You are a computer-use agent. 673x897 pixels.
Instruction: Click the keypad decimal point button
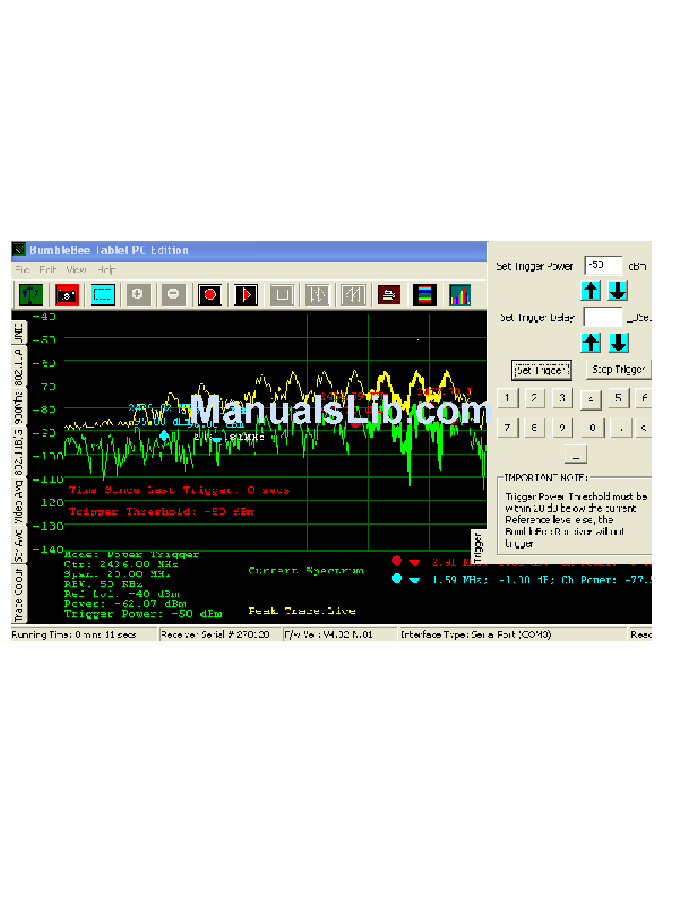[621, 428]
